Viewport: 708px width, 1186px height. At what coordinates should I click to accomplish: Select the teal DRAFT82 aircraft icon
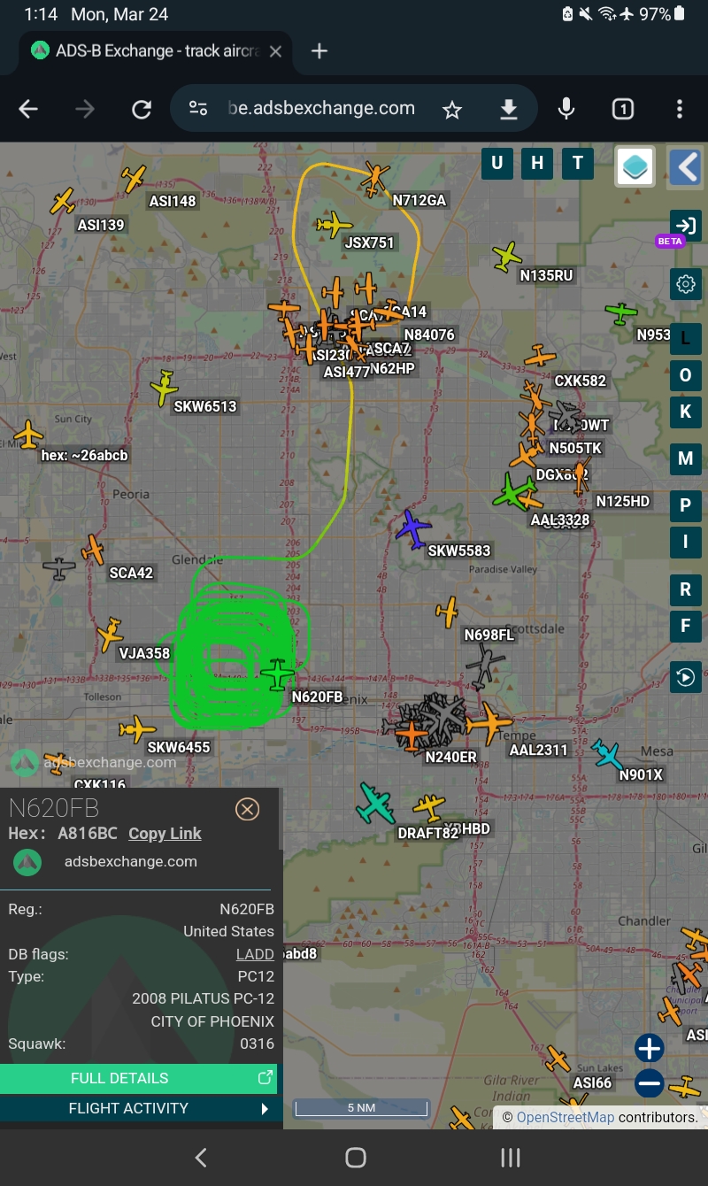point(376,803)
